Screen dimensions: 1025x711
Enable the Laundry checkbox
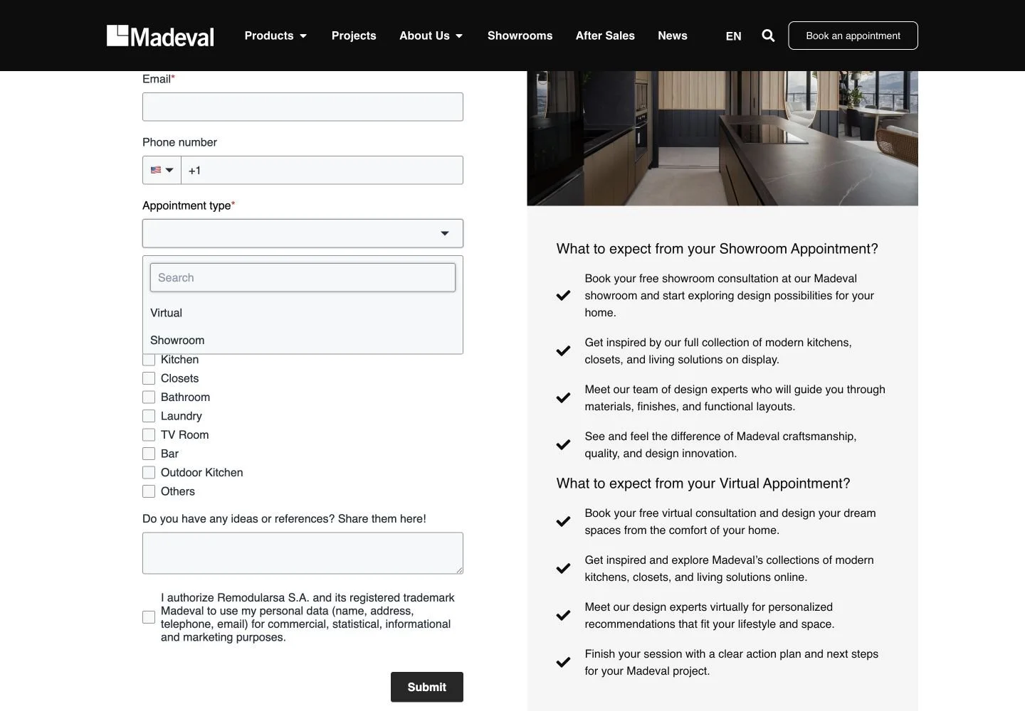pos(149,416)
